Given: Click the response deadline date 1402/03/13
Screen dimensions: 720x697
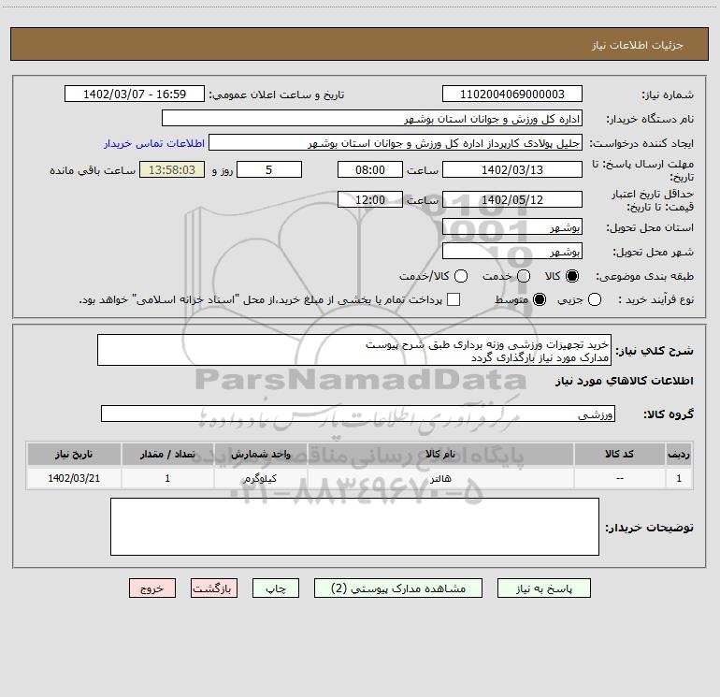Looking at the screenshot, I should point(512,170).
